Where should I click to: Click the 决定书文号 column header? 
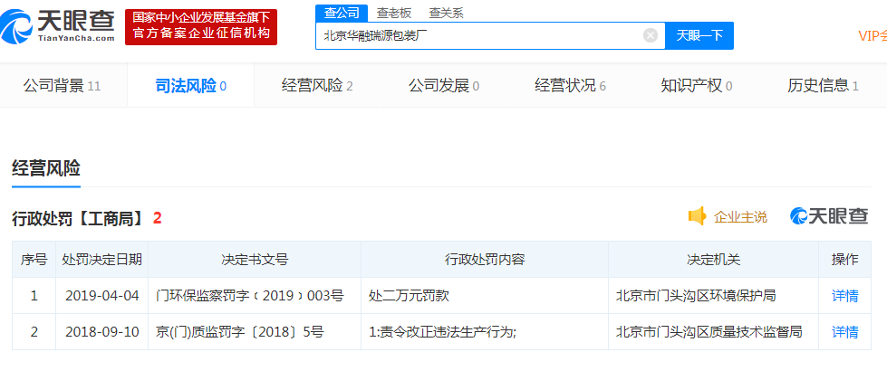[255, 260]
